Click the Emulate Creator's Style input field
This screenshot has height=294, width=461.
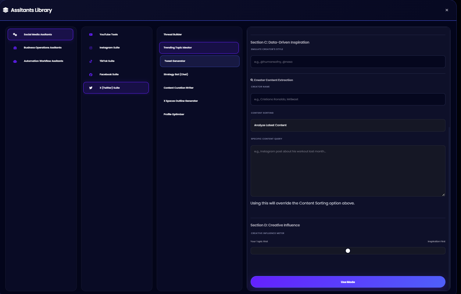pyautogui.click(x=348, y=62)
